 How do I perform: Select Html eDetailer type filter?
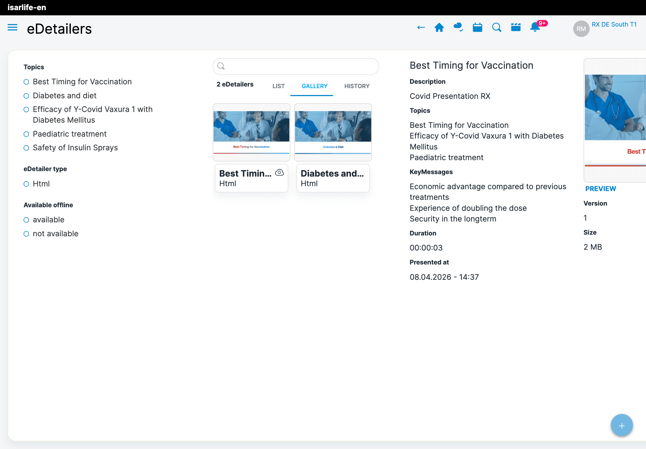[26, 184]
